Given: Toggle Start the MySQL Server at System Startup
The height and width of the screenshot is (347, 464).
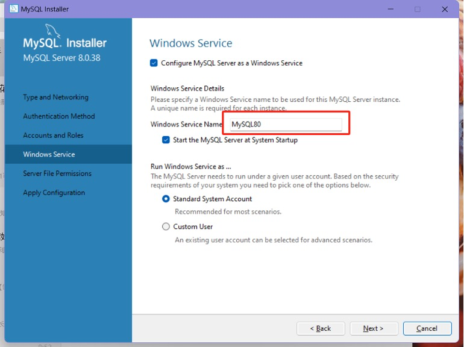Looking at the screenshot, I should [166, 140].
